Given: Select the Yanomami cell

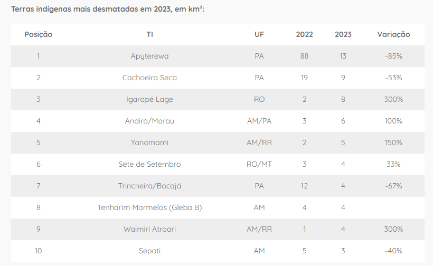Looking at the screenshot, I should [149, 142].
